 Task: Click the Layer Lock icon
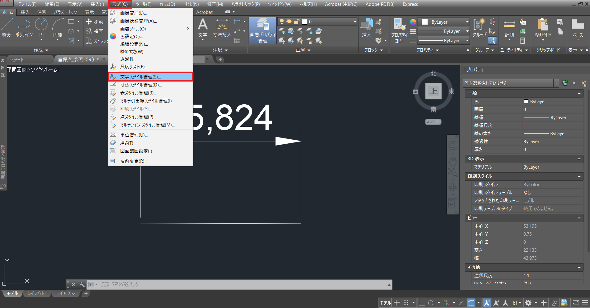click(x=309, y=31)
